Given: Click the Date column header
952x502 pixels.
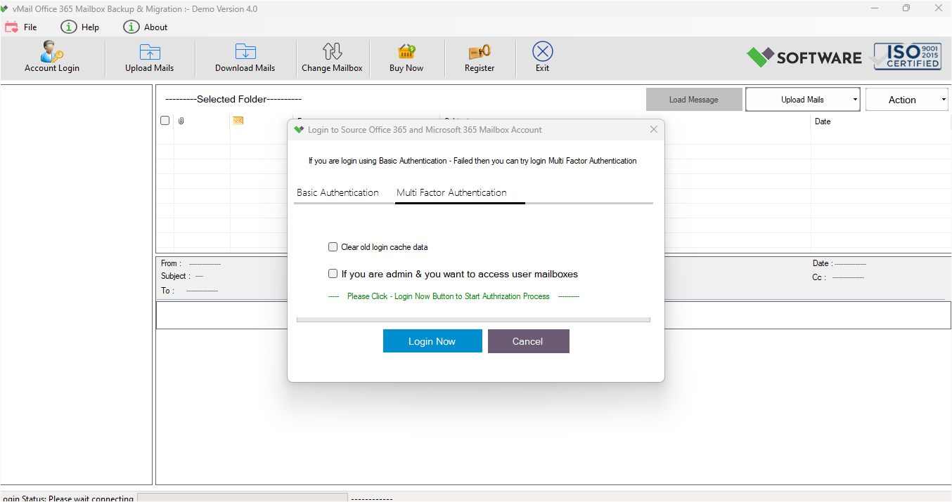Looking at the screenshot, I should (823, 121).
